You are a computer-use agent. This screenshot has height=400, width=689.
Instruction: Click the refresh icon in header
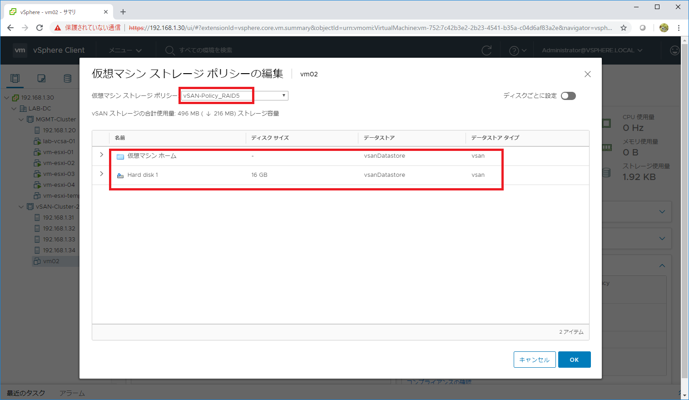pos(486,50)
